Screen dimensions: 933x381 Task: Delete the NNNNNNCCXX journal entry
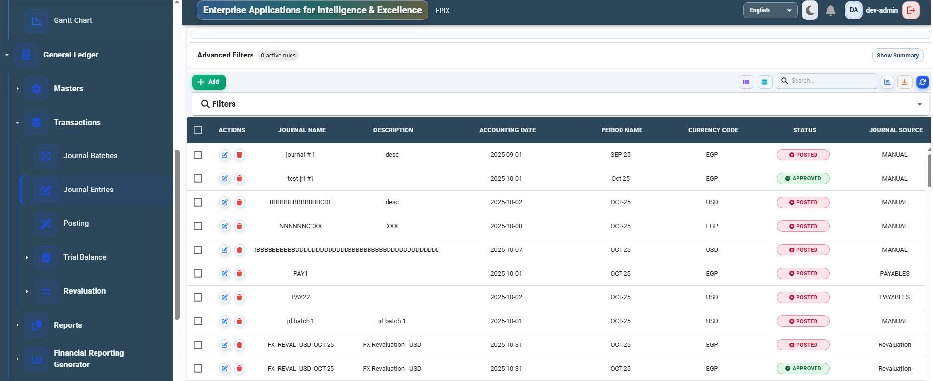click(x=239, y=226)
